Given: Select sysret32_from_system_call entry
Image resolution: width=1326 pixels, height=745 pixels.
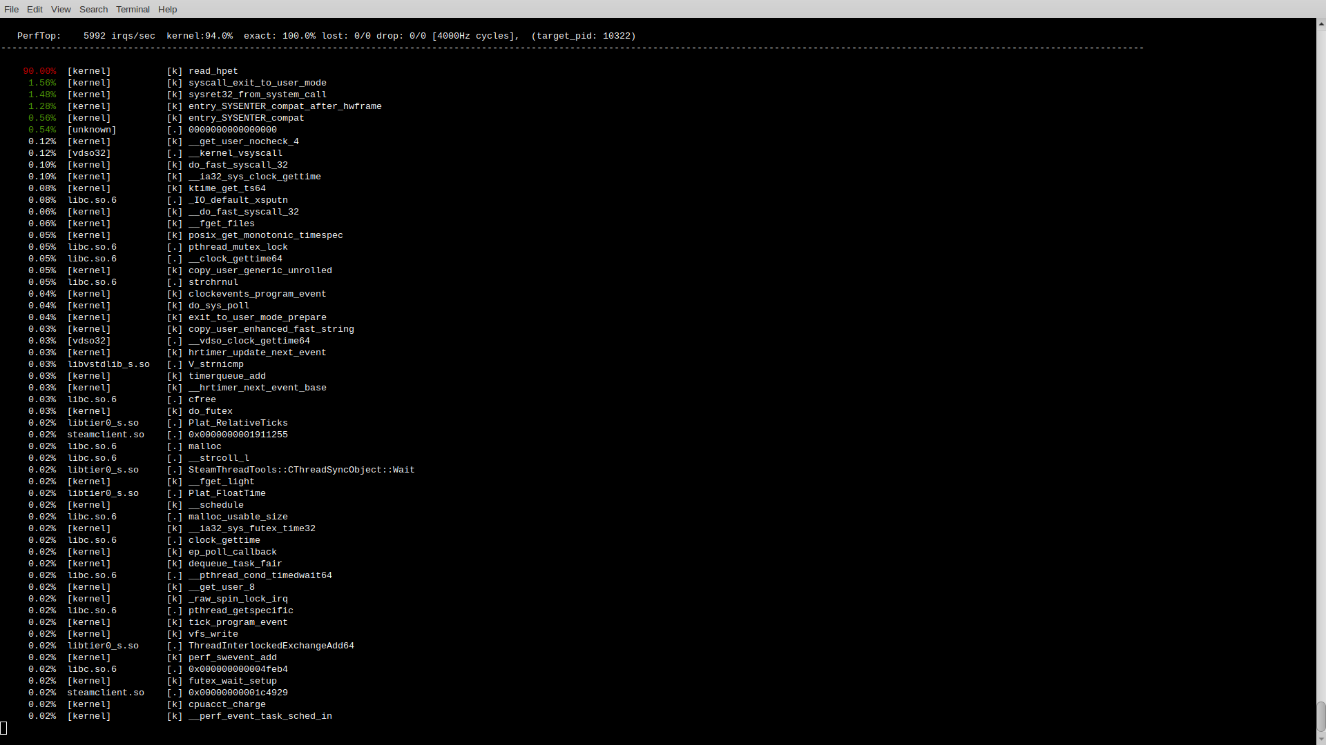Looking at the screenshot, I should tap(257, 95).
